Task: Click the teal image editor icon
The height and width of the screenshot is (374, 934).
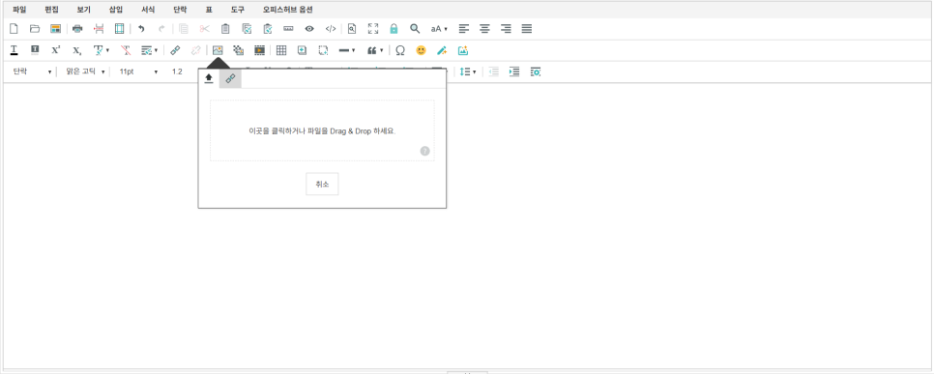Action: pos(463,50)
